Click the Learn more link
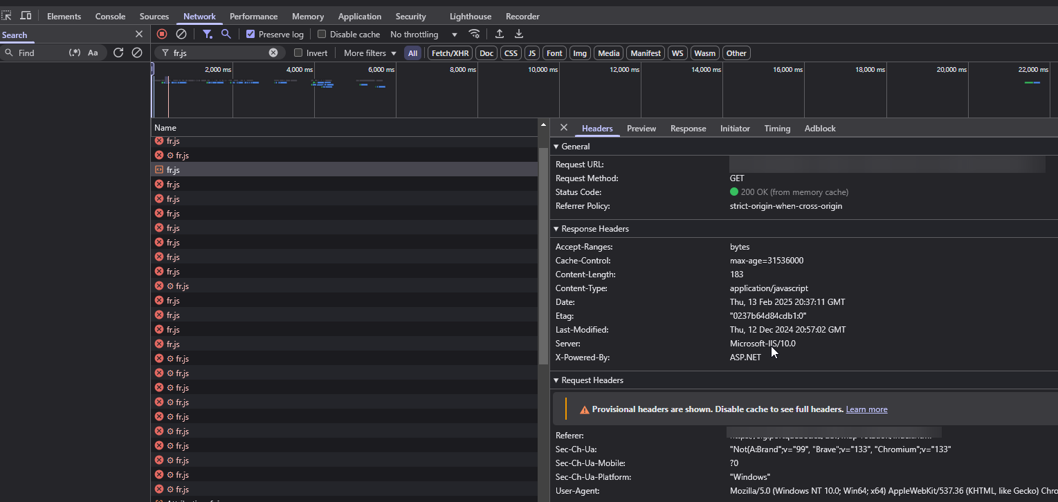1058x502 pixels. click(866, 409)
